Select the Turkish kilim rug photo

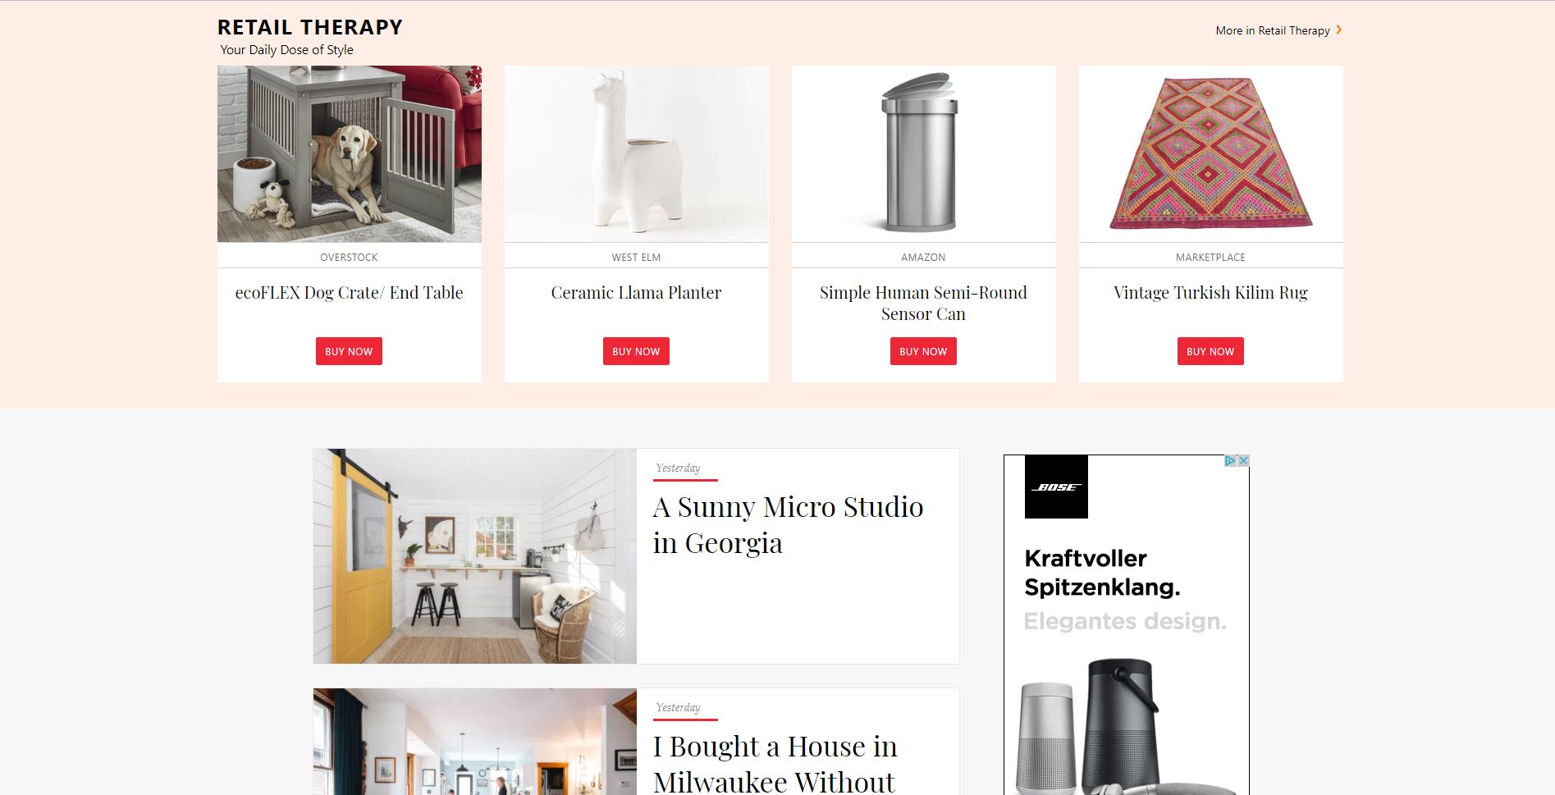point(1211,154)
